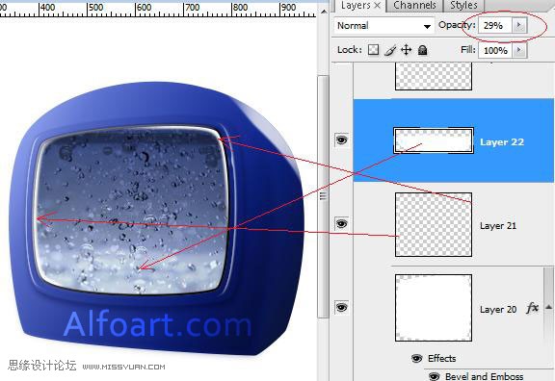Click the Layer 21 name label
The image size is (555, 381).
tap(498, 225)
